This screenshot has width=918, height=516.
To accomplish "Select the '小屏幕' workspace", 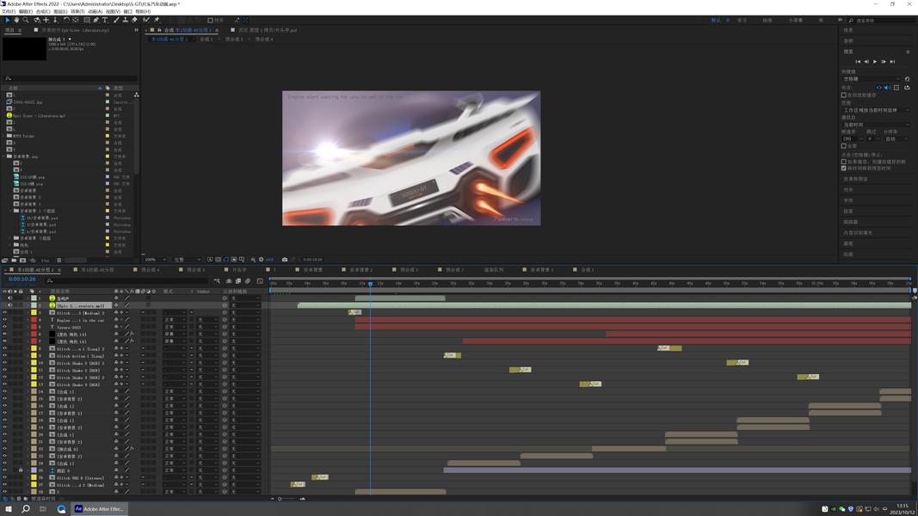I will click(x=795, y=21).
